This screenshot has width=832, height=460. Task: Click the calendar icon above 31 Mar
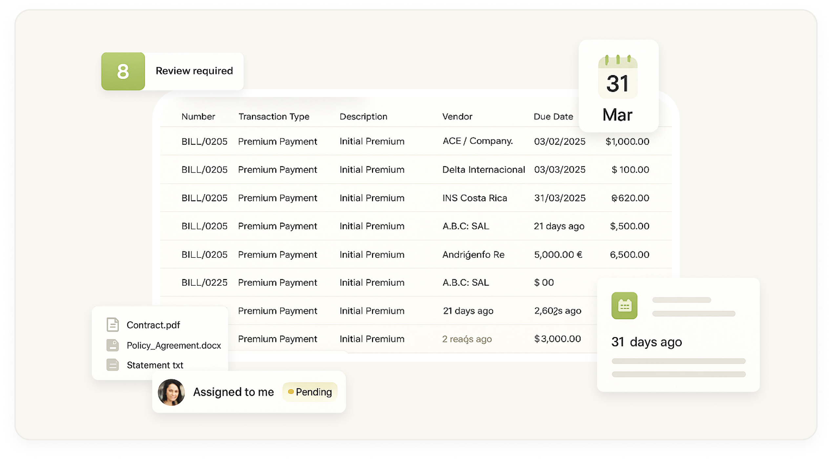coord(618,77)
